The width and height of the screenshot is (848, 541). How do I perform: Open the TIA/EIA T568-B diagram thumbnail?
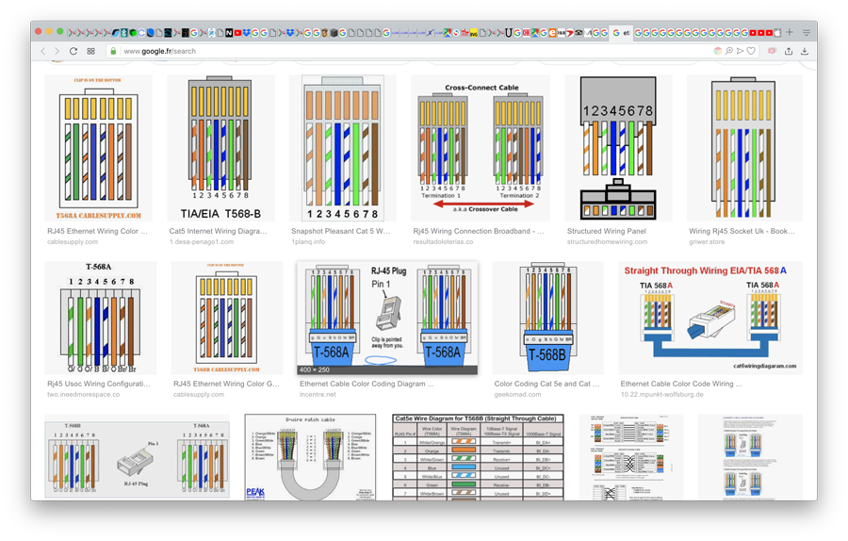click(x=220, y=148)
